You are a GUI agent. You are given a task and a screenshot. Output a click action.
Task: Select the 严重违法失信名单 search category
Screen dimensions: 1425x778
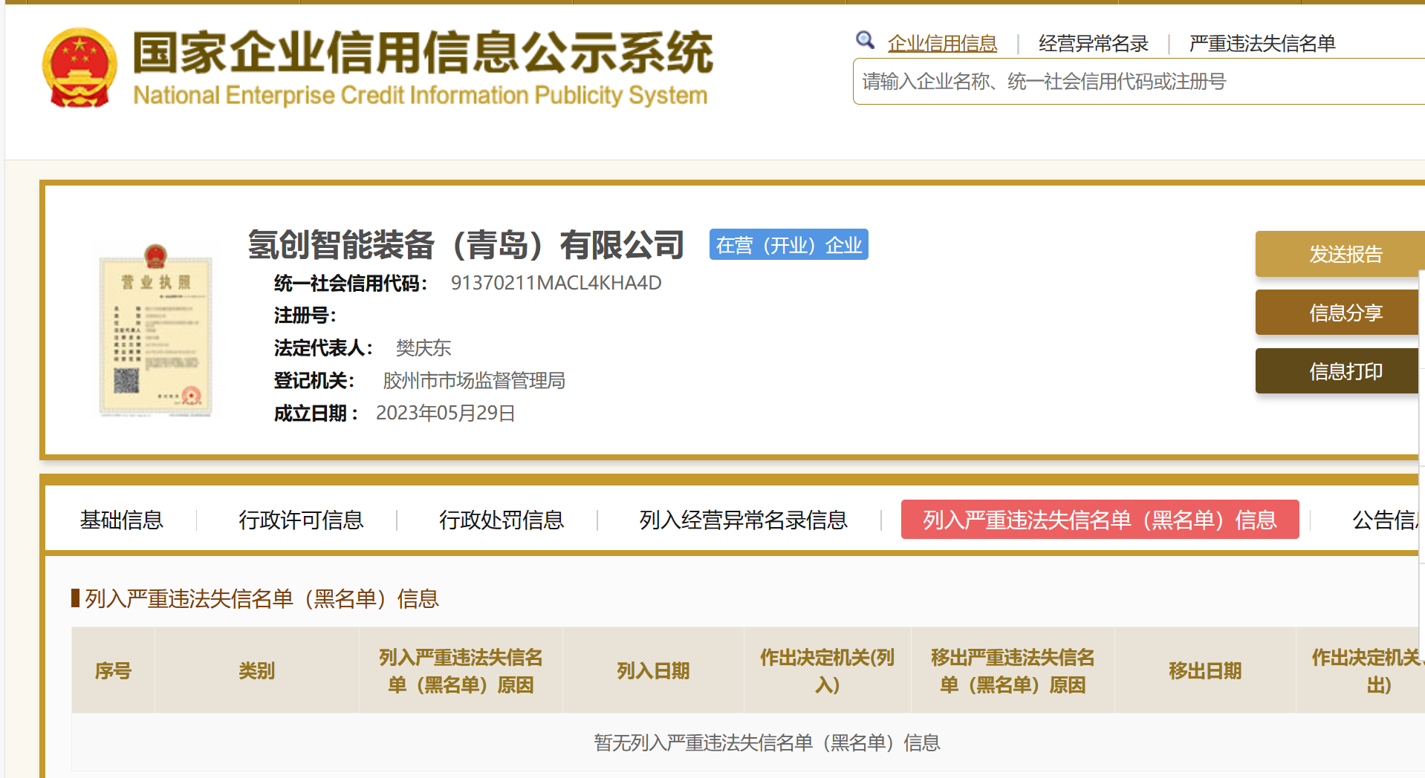point(1262,44)
